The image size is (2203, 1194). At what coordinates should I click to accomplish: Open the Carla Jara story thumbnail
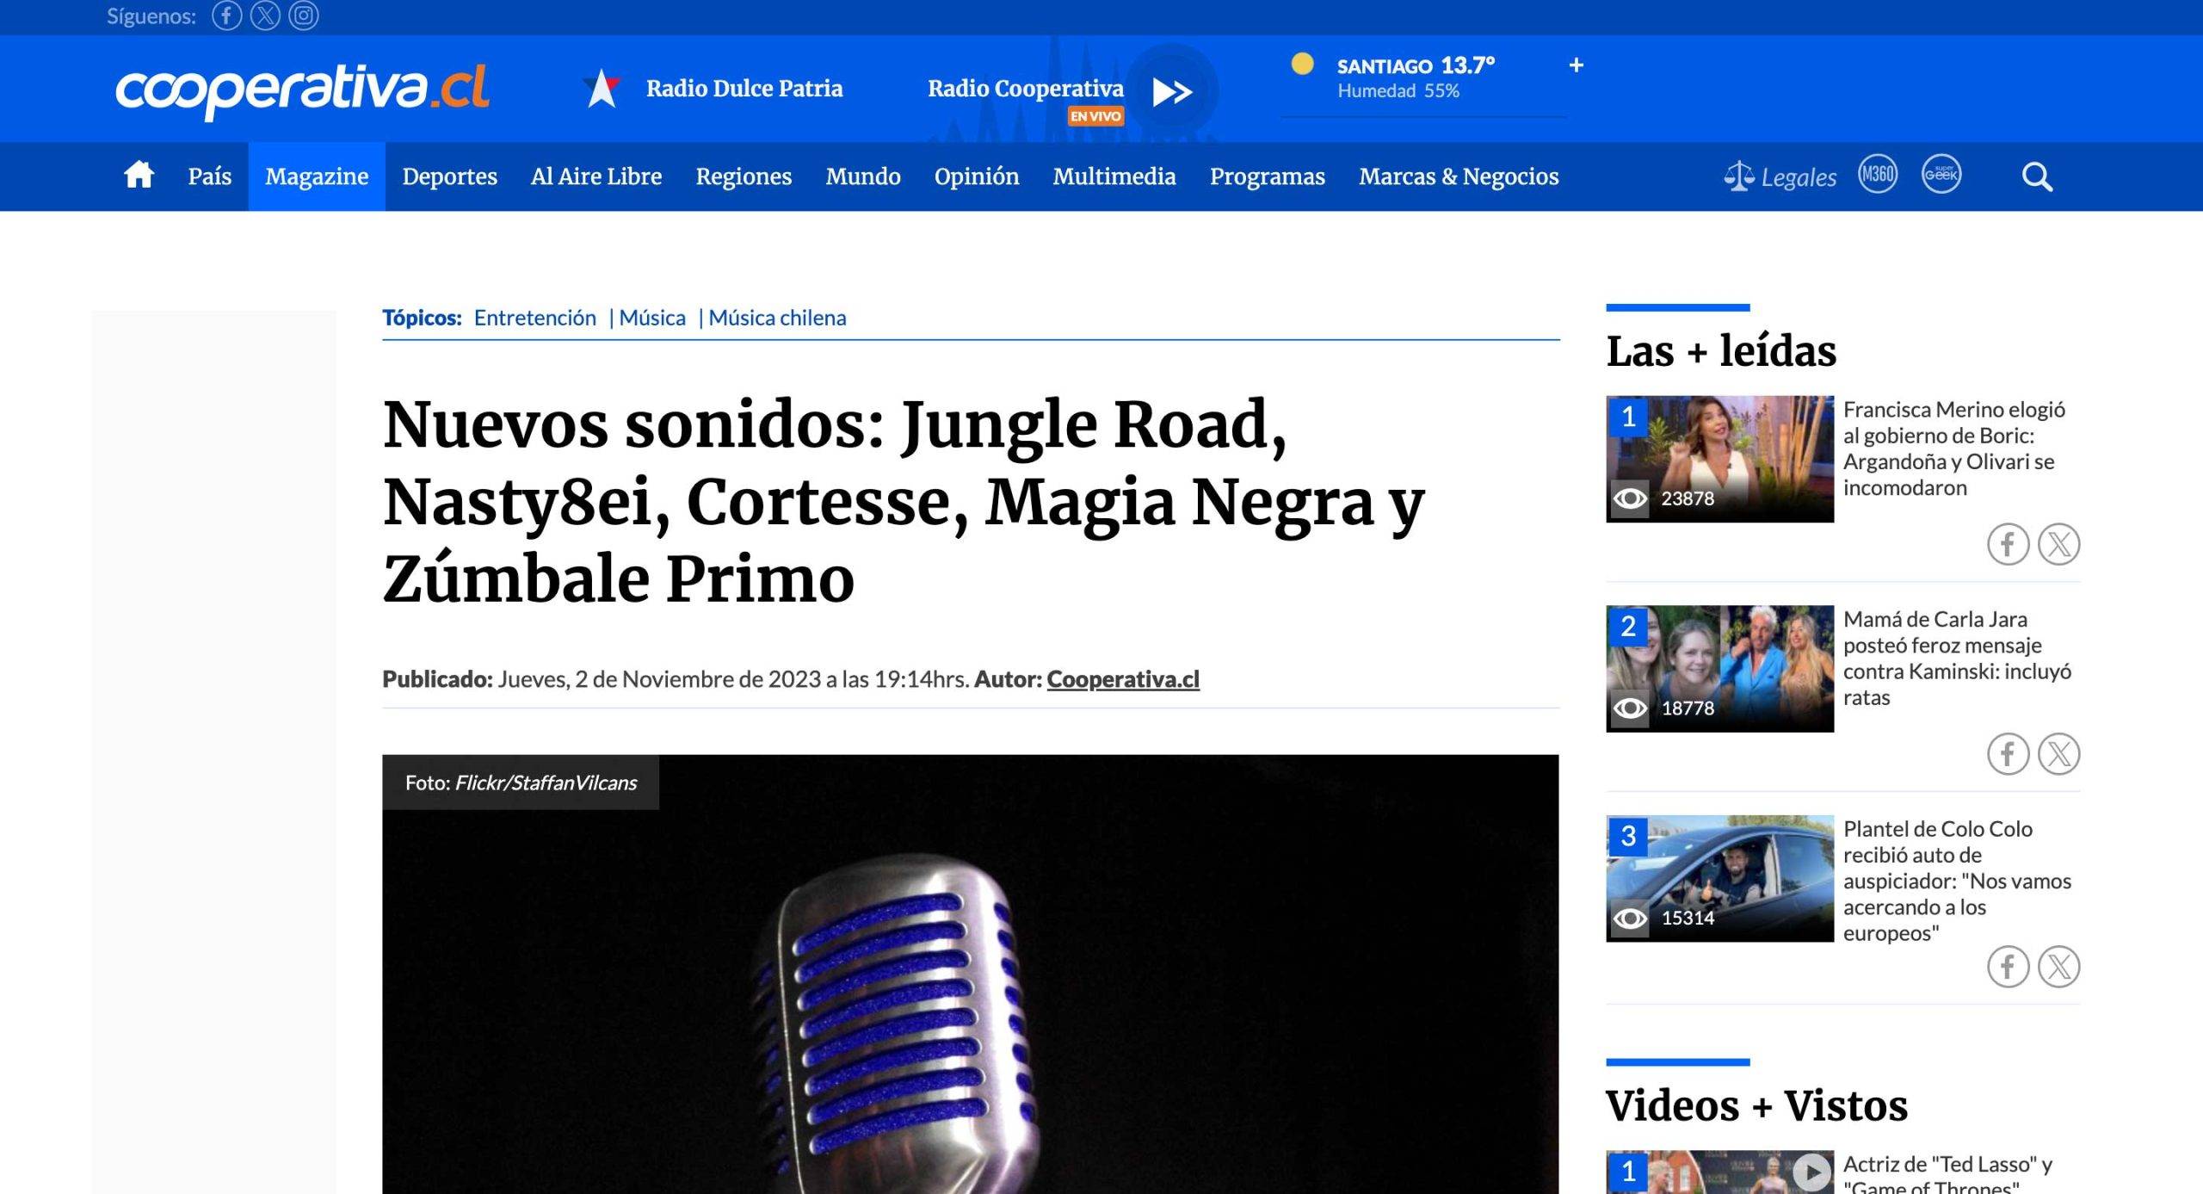coord(1719,668)
